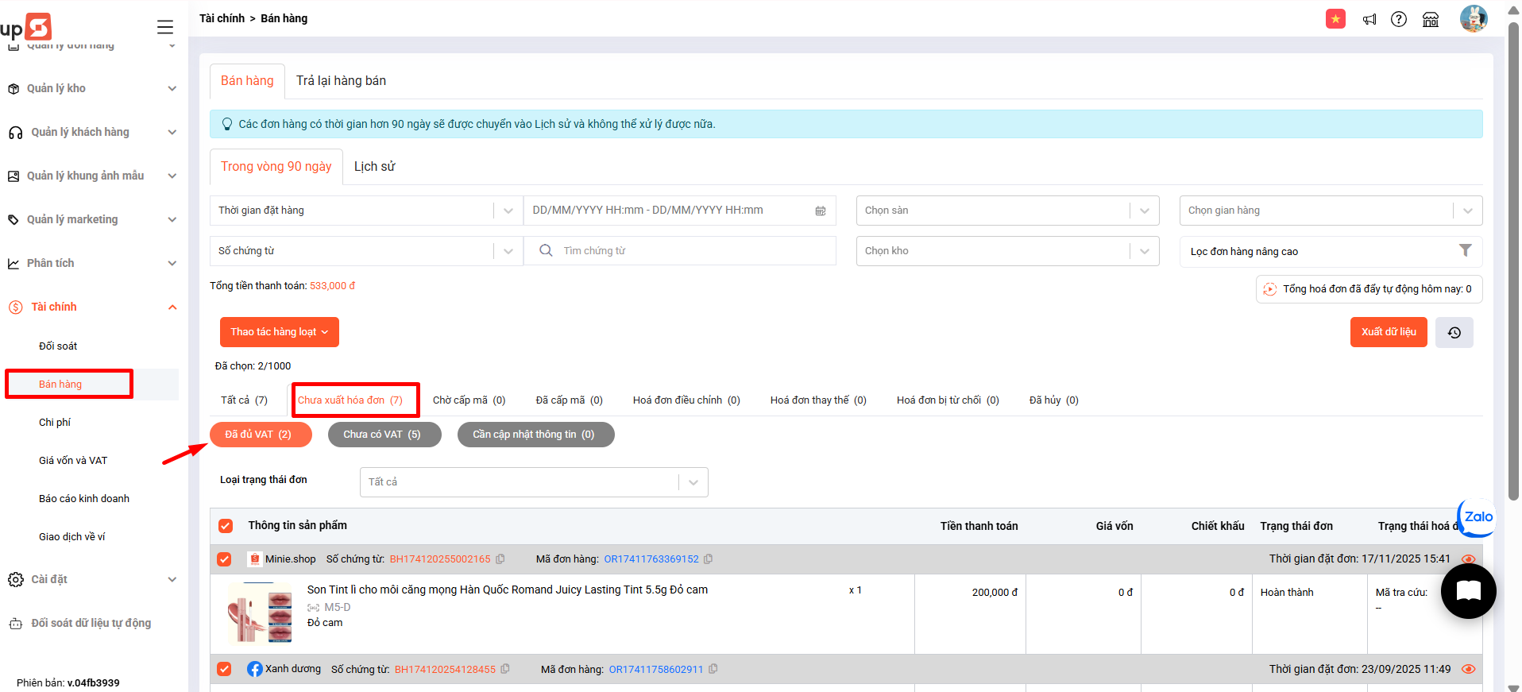Open the history clock icon button
Screen dimensions: 1522x692
(1454, 332)
